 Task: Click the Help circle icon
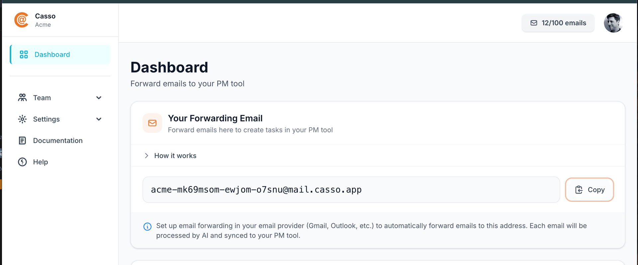[22, 162]
